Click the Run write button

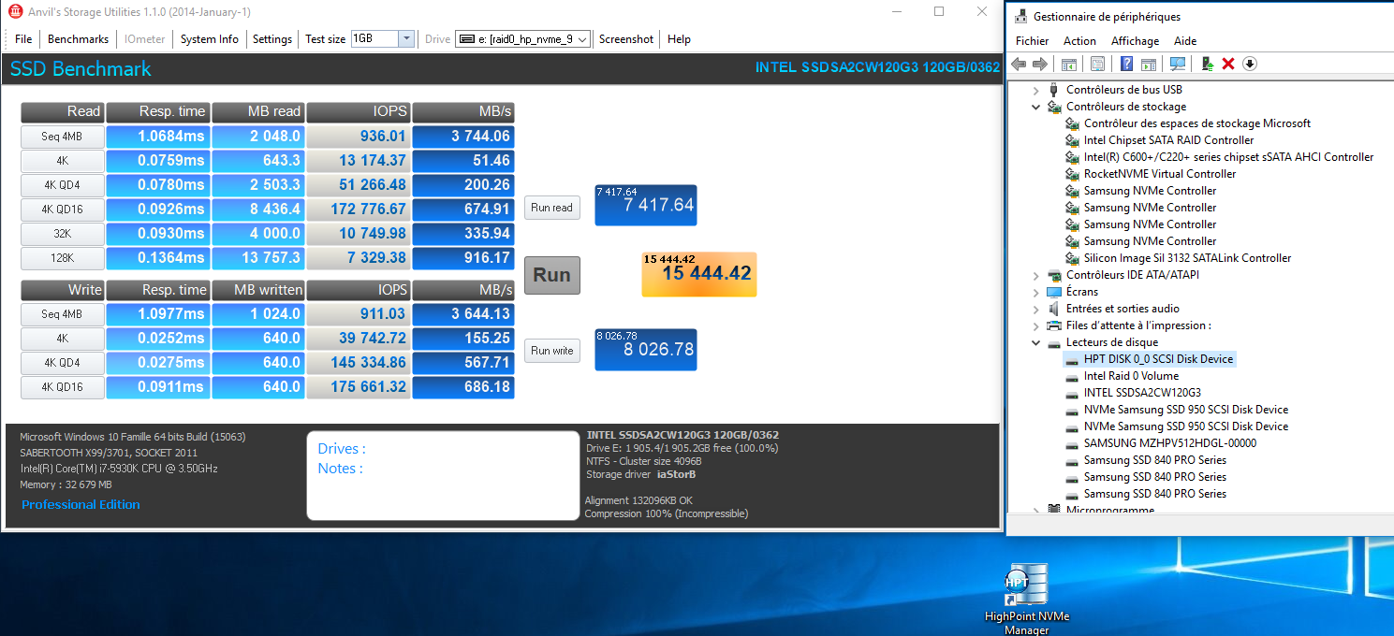(x=551, y=351)
